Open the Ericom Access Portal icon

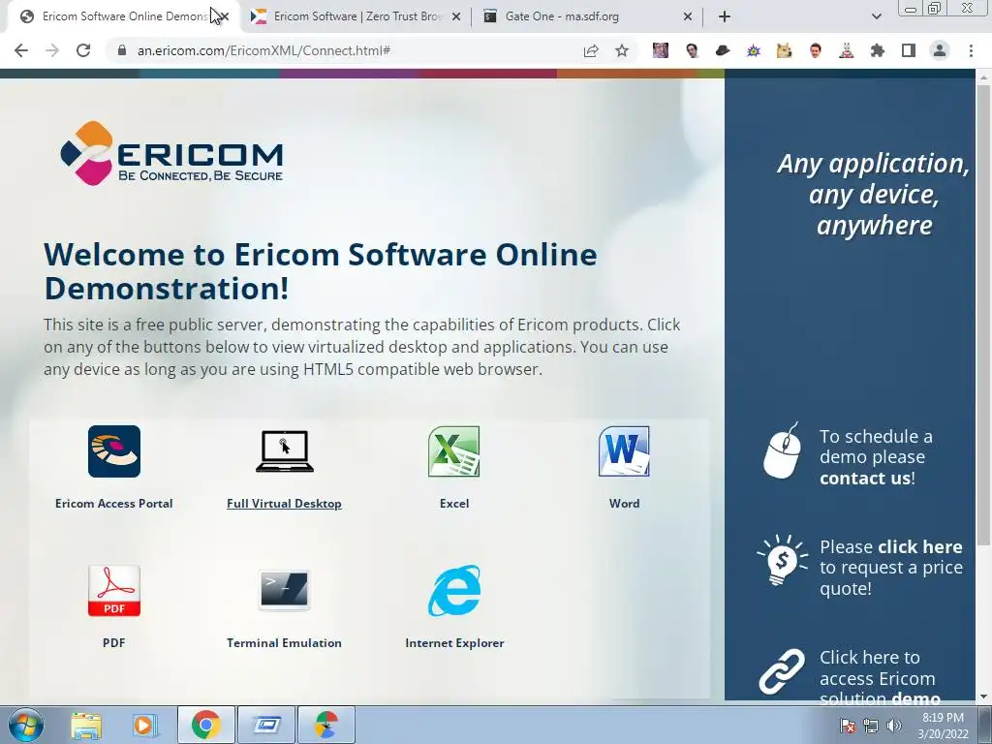(x=114, y=451)
